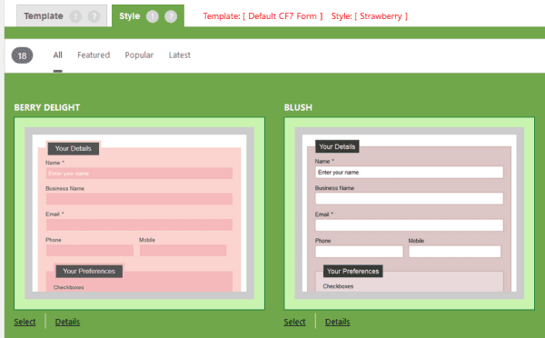Image resolution: width=545 pixels, height=338 pixels.
Task: View Details of Blush style
Action: 338,322
